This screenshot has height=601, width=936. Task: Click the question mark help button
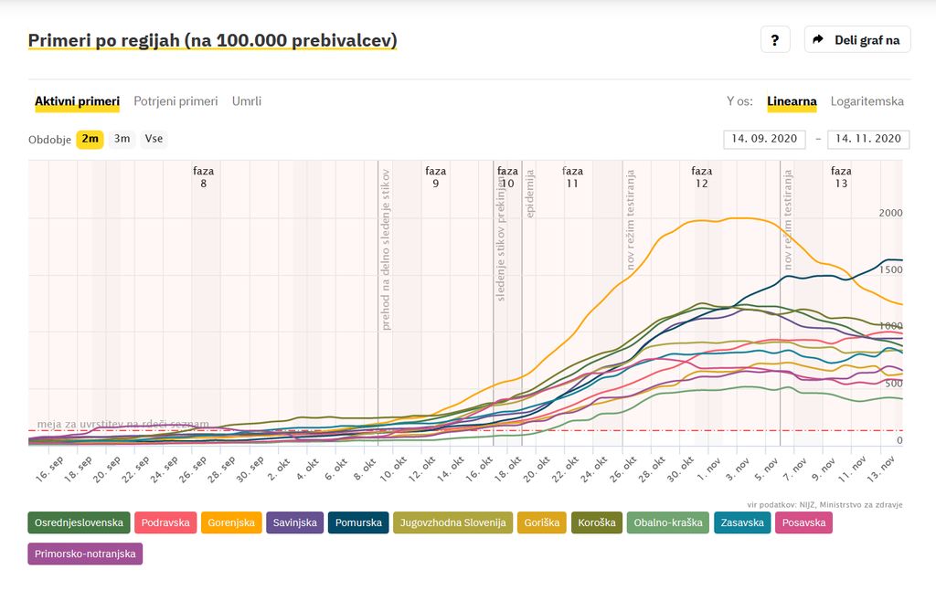774,39
